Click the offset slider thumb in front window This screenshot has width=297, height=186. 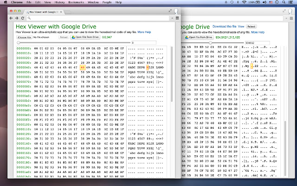point(19,43)
